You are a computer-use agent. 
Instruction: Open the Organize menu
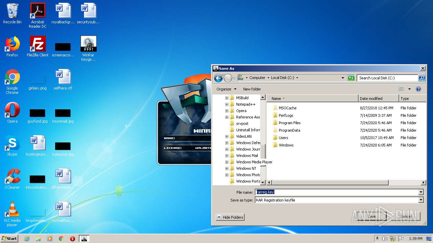[226, 89]
